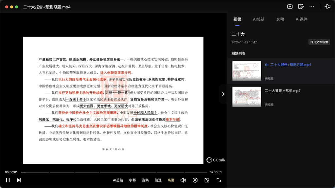
Task: Expand the collapsed side panel arrow
Action: (223, 94)
